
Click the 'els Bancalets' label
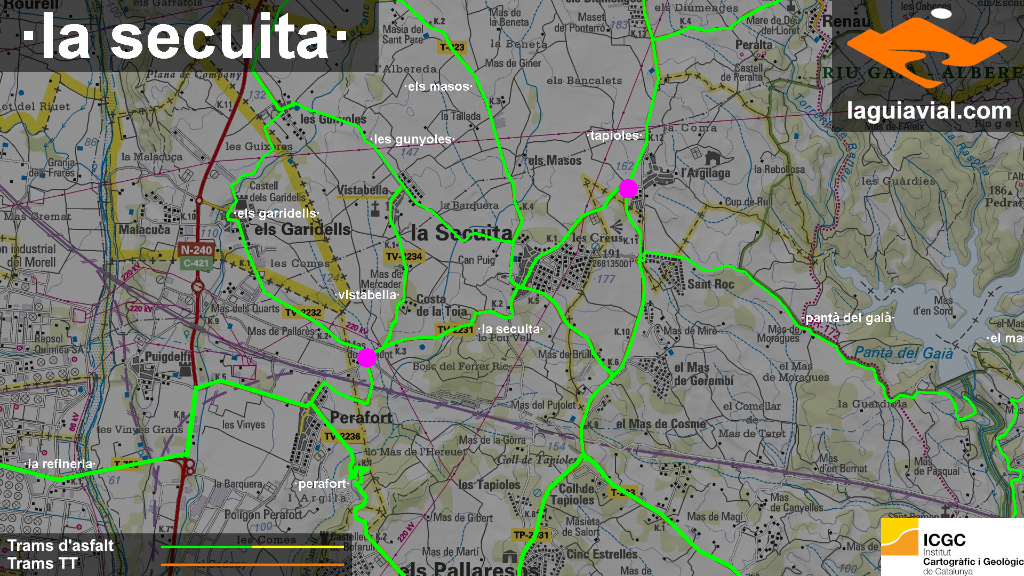pyautogui.click(x=584, y=81)
